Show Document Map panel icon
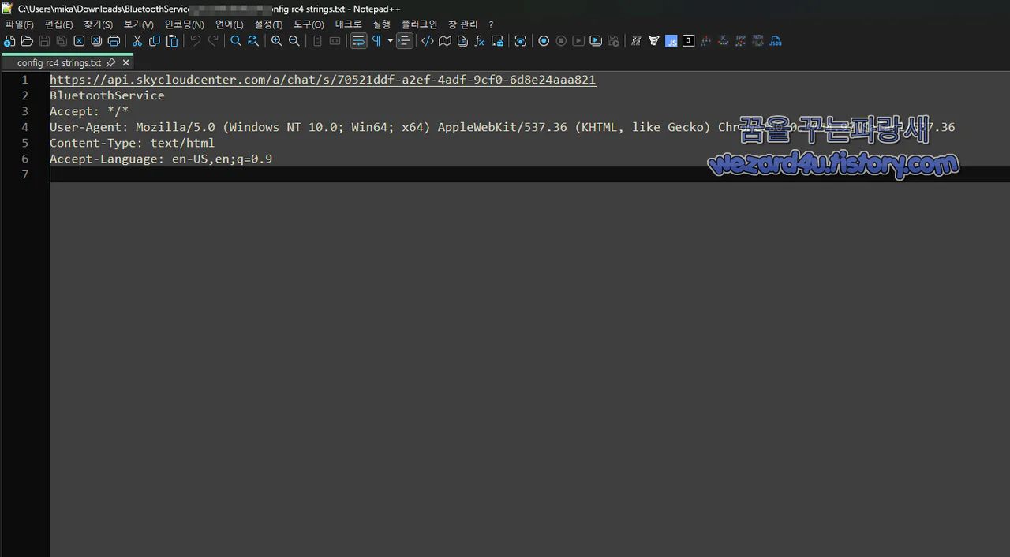1010x557 pixels. [445, 41]
